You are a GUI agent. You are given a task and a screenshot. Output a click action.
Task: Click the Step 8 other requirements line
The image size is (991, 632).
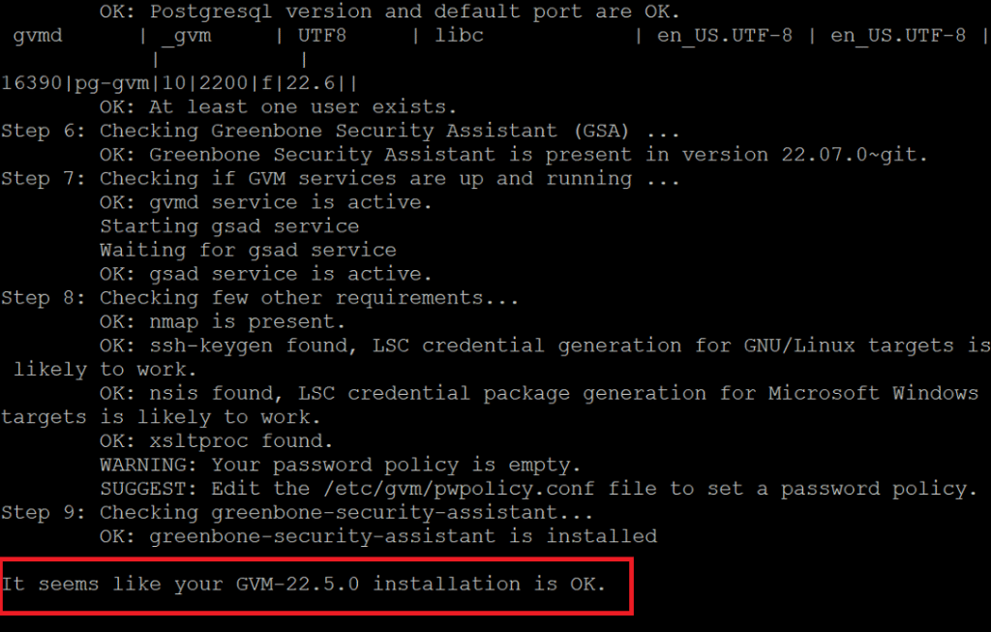[259, 298]
